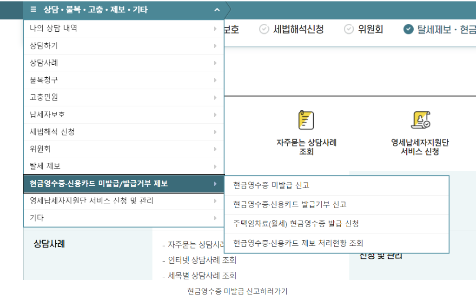Click the 인터넷 상담사례 조회 link
476x295 pixels.
click(202, 260)
